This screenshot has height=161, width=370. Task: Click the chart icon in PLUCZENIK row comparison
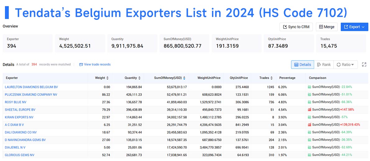tap(310, 95)
